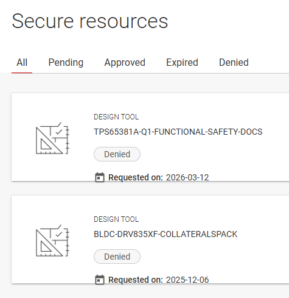
Task: Click DESIGN TOOL label above TPS65381A
Action: tap(116, 117)
